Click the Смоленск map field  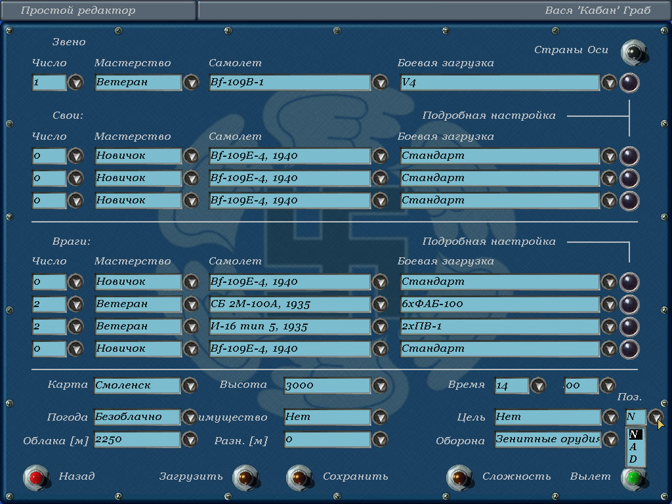137,386
